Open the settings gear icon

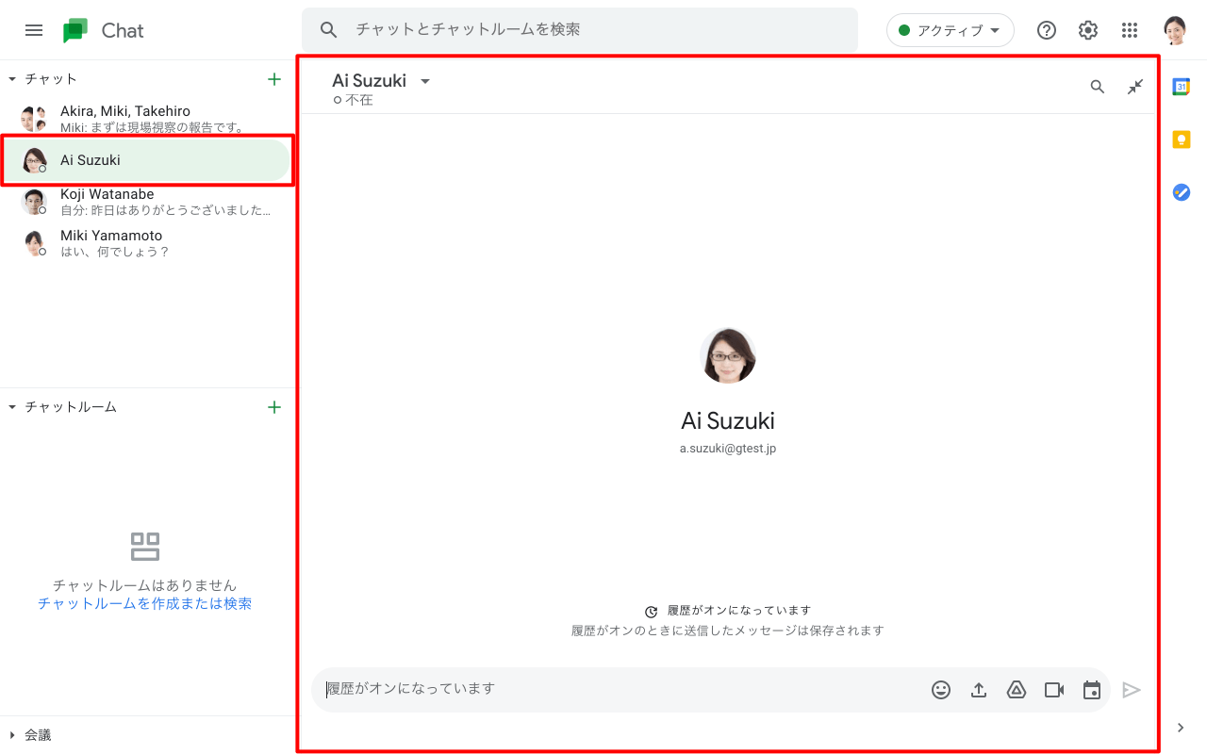1088,30
